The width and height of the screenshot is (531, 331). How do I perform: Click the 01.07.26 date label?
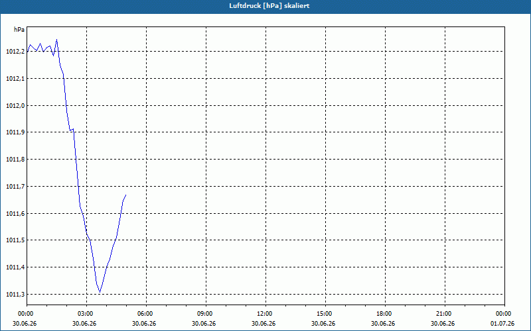[x=502, y=323]
